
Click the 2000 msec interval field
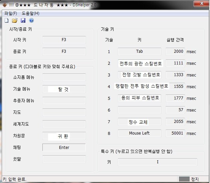pos(175,51)
